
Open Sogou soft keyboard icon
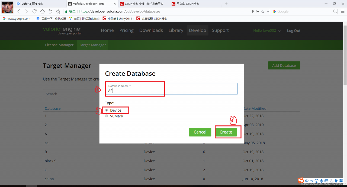pyautogui.click(x=326, y=181)
